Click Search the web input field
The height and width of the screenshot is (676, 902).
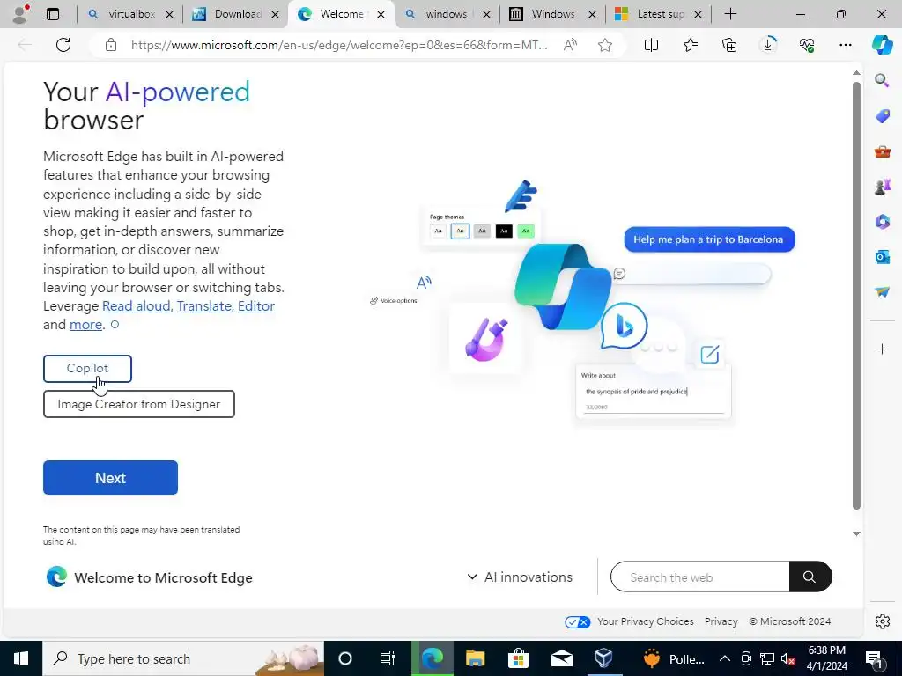699,577
